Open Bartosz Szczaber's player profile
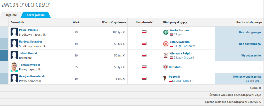 coord(31,42)
